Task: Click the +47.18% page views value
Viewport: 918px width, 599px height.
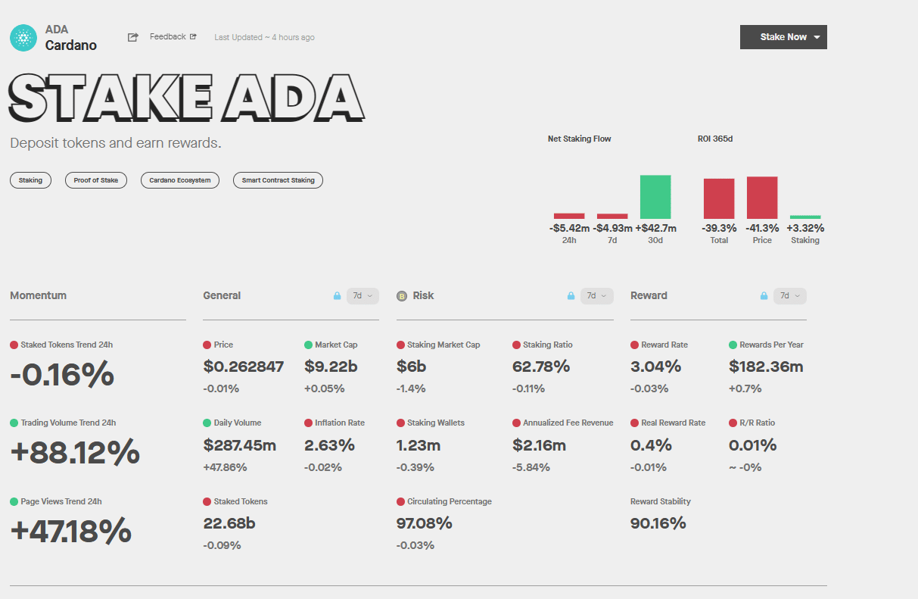Action: point(70,531)
